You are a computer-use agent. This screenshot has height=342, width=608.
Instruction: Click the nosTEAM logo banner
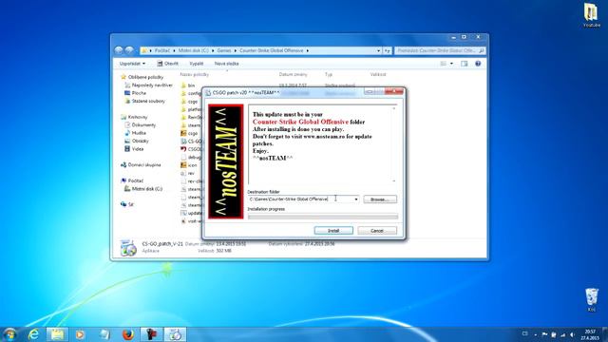pyautogui.click(x=226, y=161)
